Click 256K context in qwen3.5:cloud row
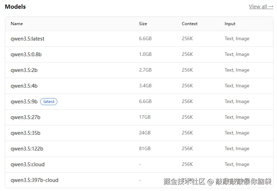Image resolution: width=277 pixels, height=191 pixels. [x=187, y=164]
